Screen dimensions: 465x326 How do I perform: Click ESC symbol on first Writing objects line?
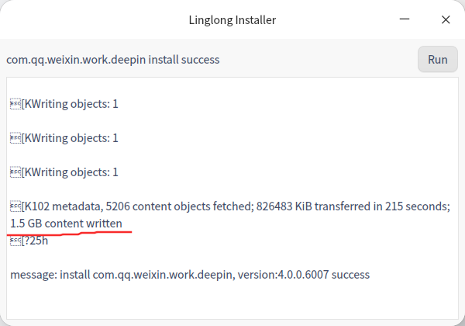point(15,104)
